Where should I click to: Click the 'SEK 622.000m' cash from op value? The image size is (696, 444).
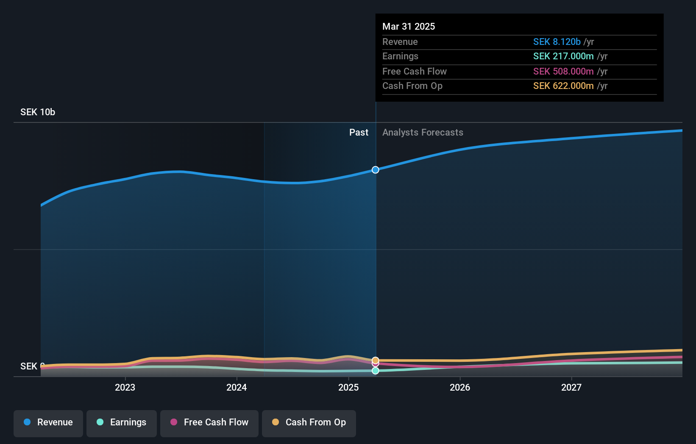(x=563, y=86)
